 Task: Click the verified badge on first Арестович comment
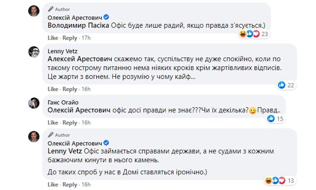(x=107, y=17)
